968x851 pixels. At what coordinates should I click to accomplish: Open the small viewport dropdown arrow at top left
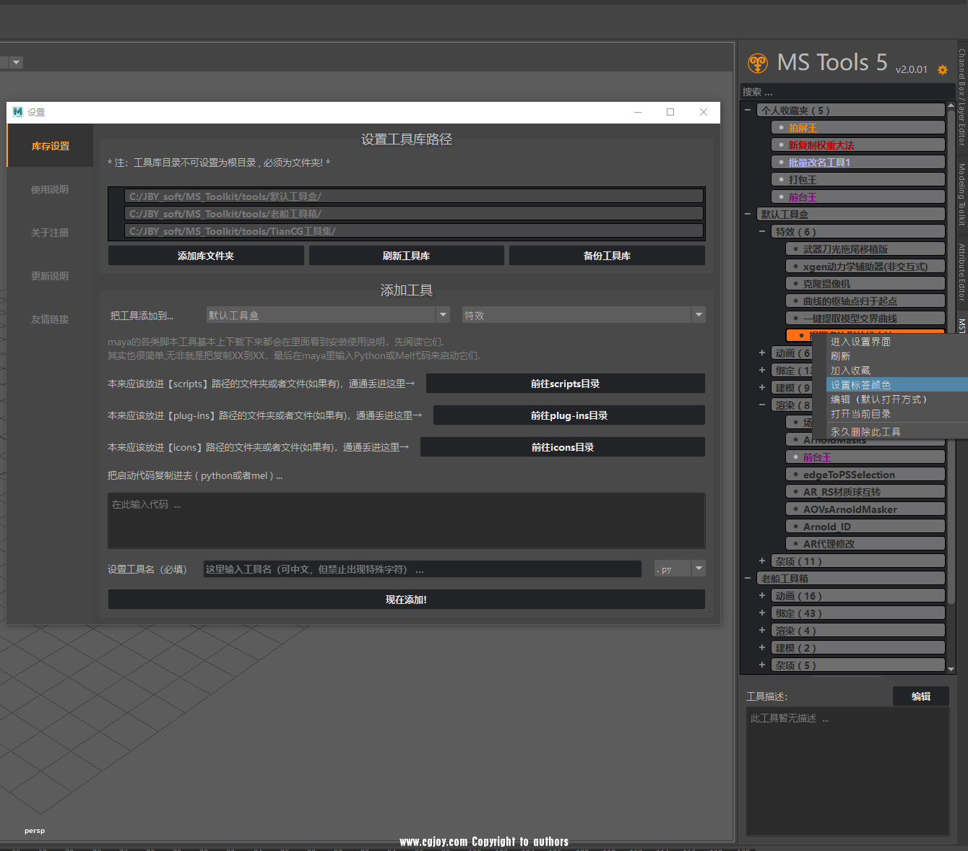click(16, 63)
